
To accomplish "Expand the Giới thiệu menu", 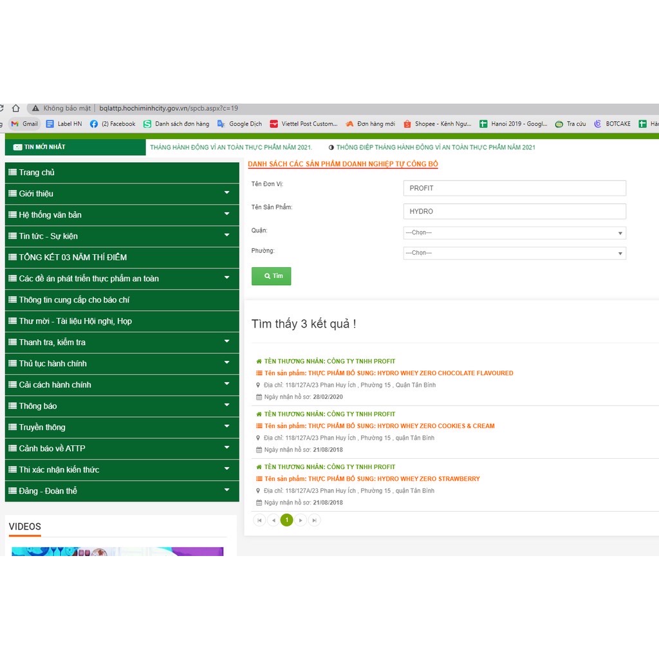I will (x=122, y=194).
